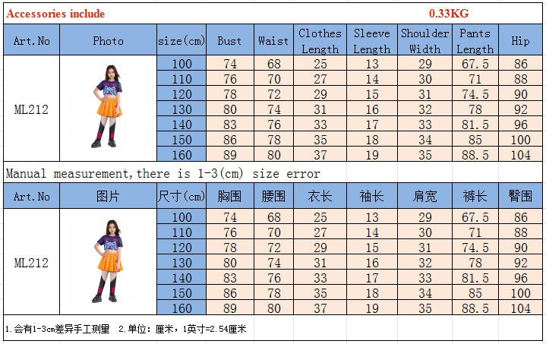546x344 pixels.
Task: Click the 'Sleeve Length' header cell
Action: coord(371,41)
